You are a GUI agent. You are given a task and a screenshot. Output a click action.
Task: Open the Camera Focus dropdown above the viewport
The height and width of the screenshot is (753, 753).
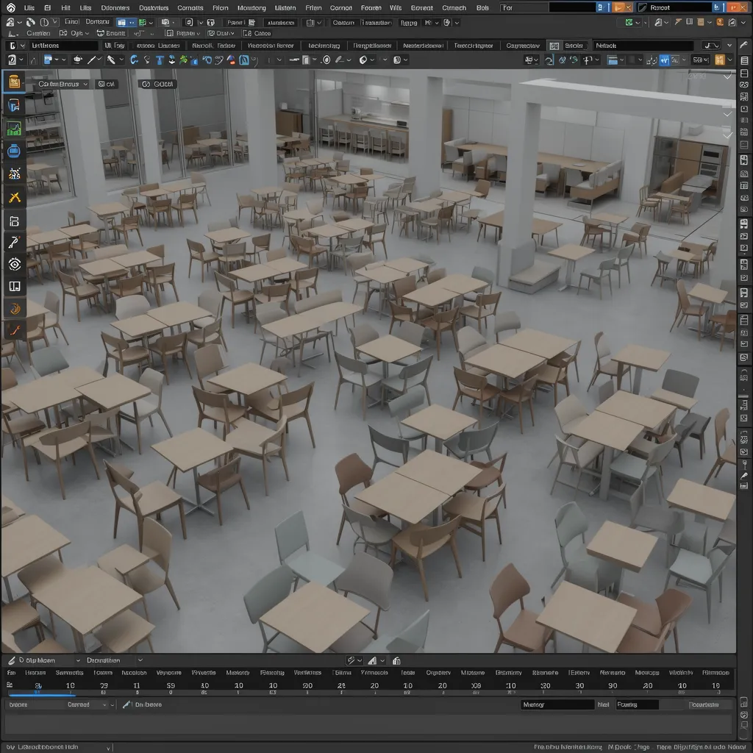click(x=59, y=83)
